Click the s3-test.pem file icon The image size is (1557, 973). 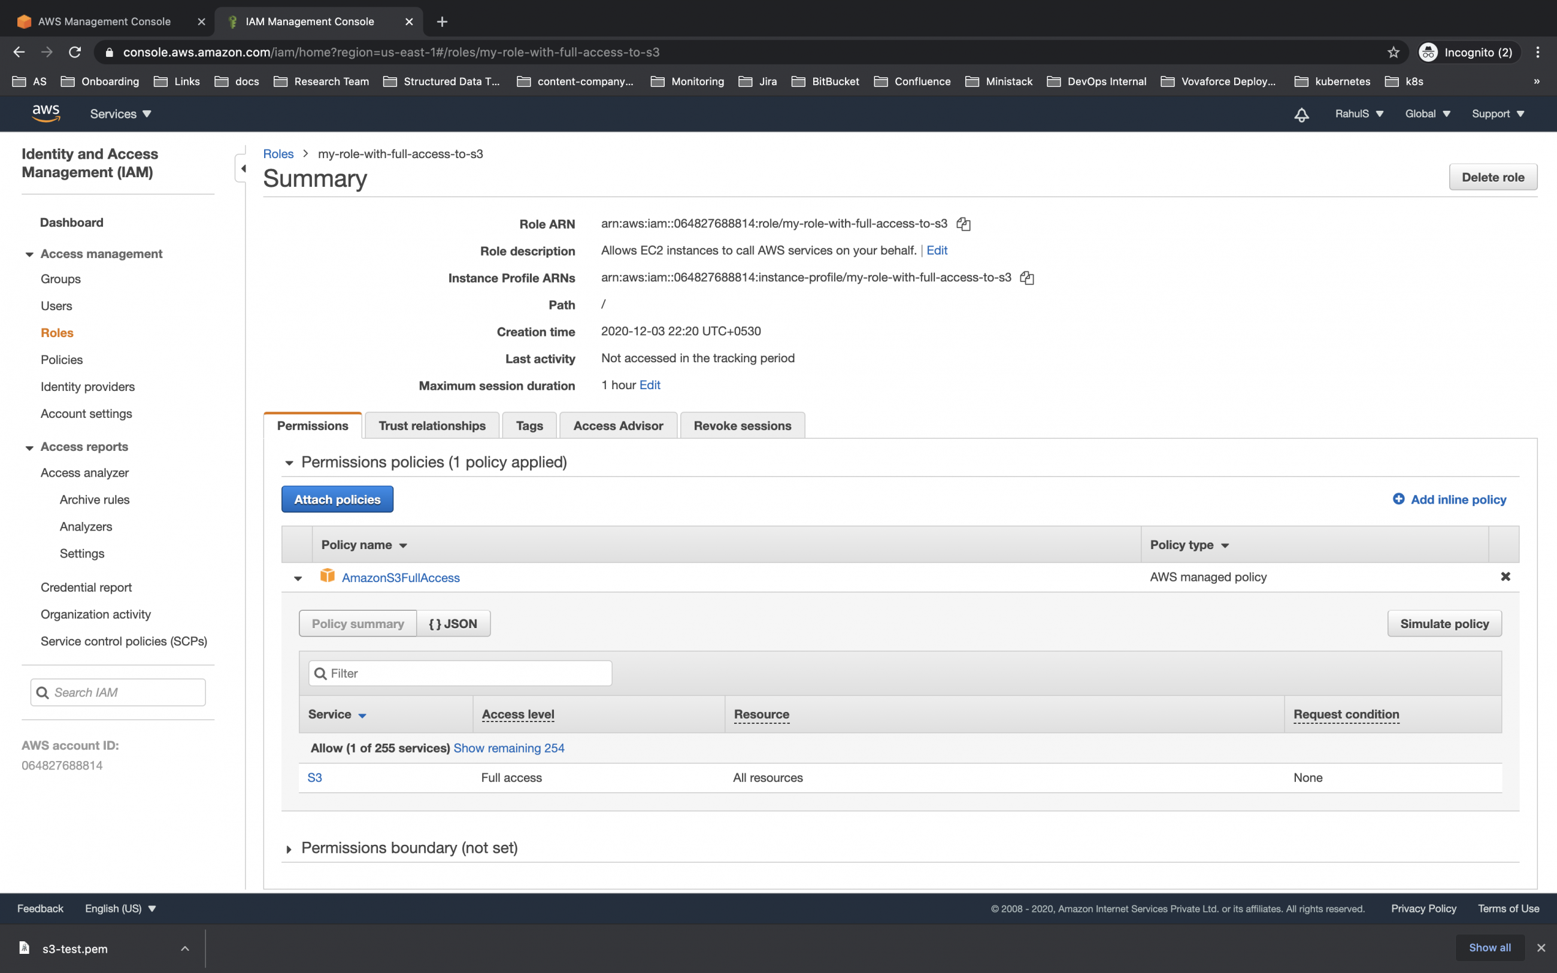pyautogui.click(x=25, y=948)
